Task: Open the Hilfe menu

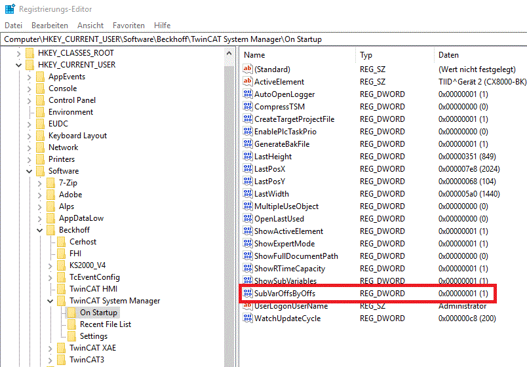Action: point(163,26)
